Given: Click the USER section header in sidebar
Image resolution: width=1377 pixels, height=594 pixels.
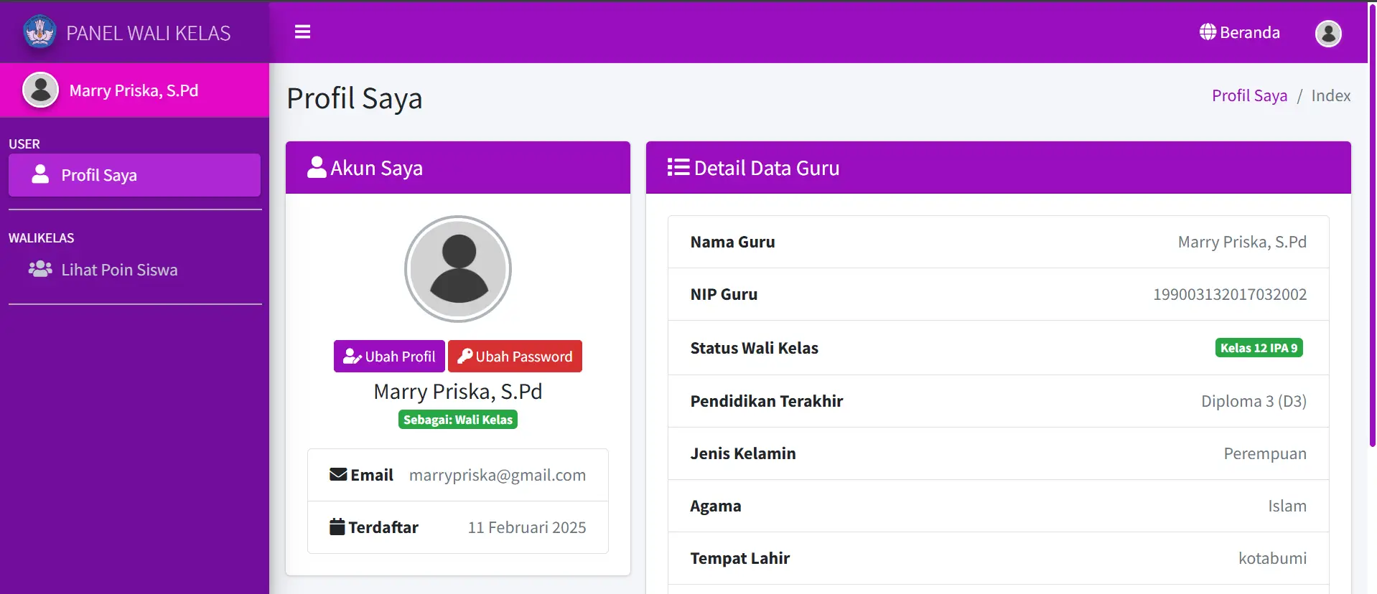Looking at the screenshot, I should pyautogui.click(x=24, y=143).
